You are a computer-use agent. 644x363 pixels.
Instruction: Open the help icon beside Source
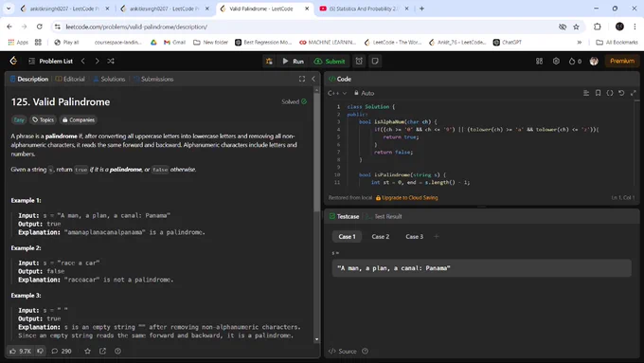click(366, 351)
